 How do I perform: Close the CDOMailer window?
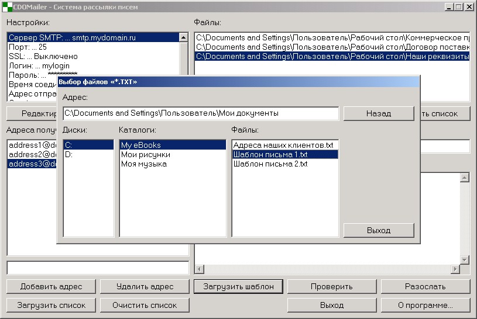pyautogui.click(x=469, y=6)
